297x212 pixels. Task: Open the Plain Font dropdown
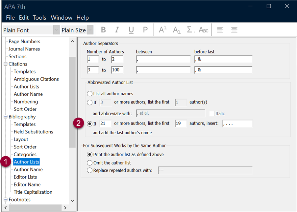coord(56,29)
